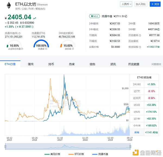
Task: Click the 智能合约 category tag
Action: (x=40, y=9)
